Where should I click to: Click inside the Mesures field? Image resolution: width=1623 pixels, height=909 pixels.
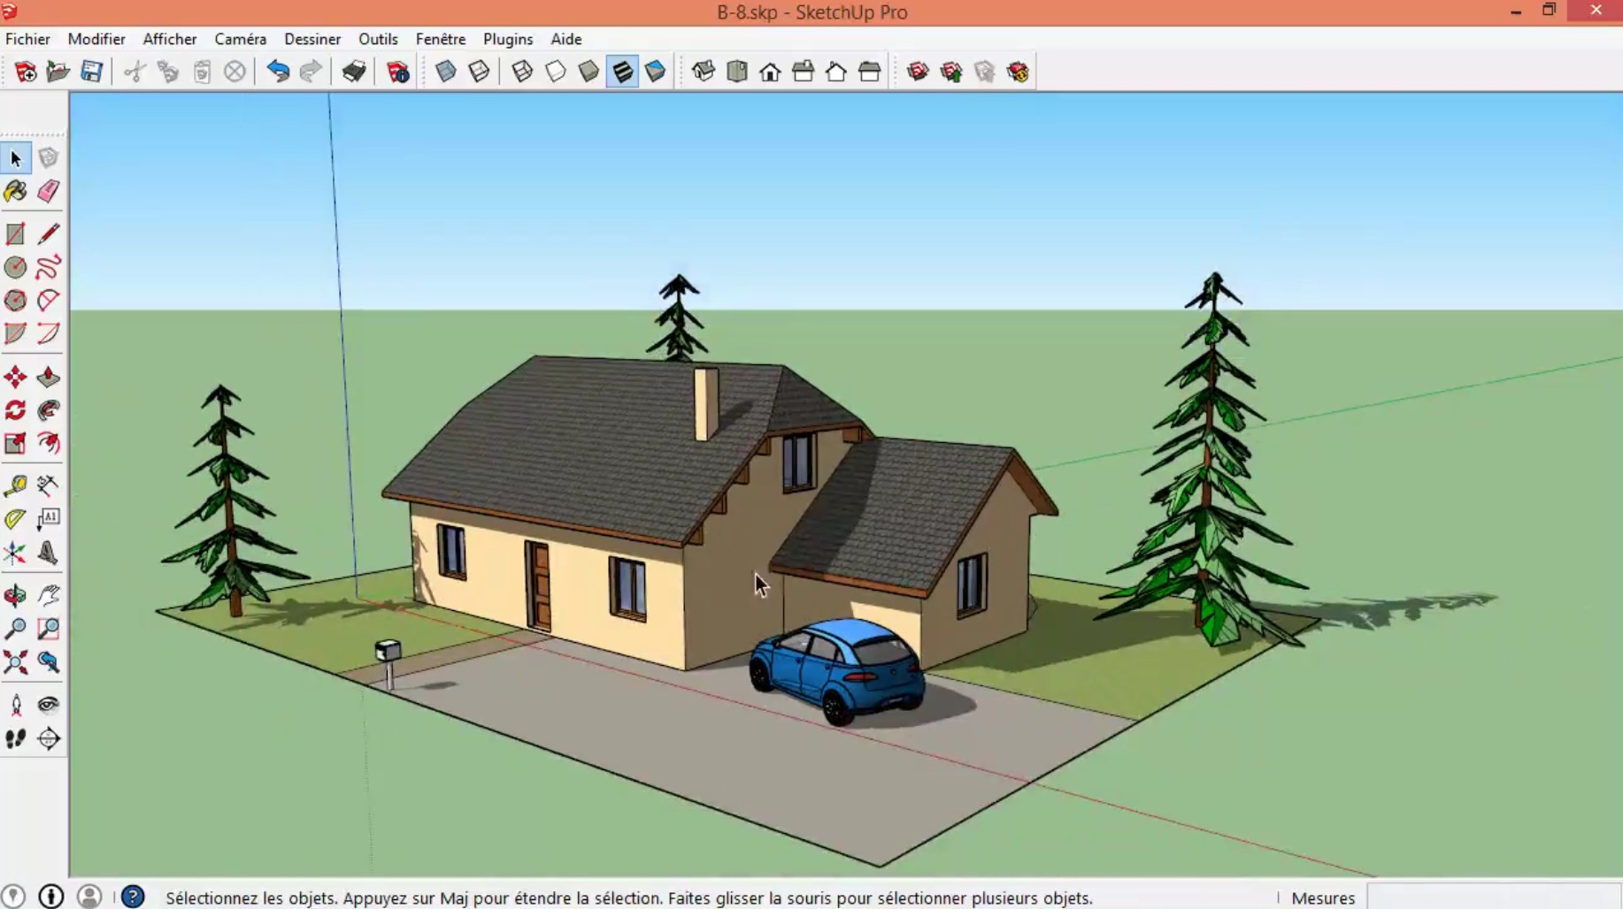pos(1496,898)
